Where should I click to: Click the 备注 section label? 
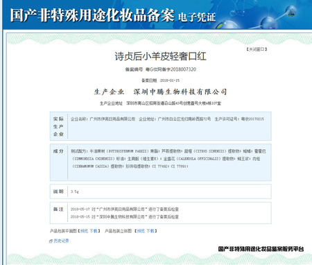click(58, 210)
